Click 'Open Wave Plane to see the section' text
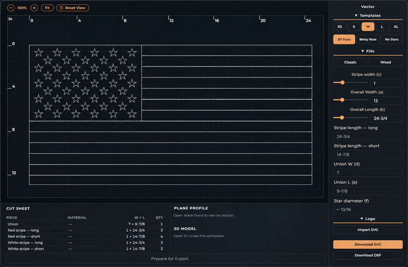408x267 pixels. pyautogui.click(x=204, y=215)
